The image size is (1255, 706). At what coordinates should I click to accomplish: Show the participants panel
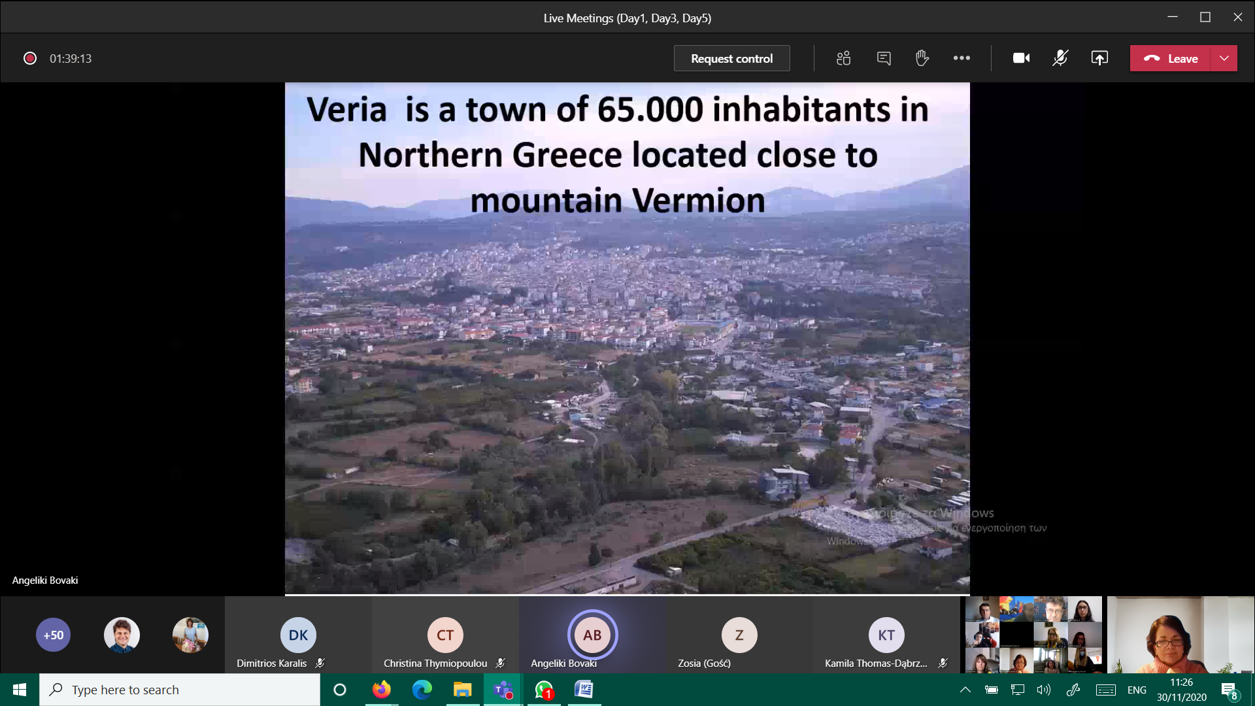point(843,58)
